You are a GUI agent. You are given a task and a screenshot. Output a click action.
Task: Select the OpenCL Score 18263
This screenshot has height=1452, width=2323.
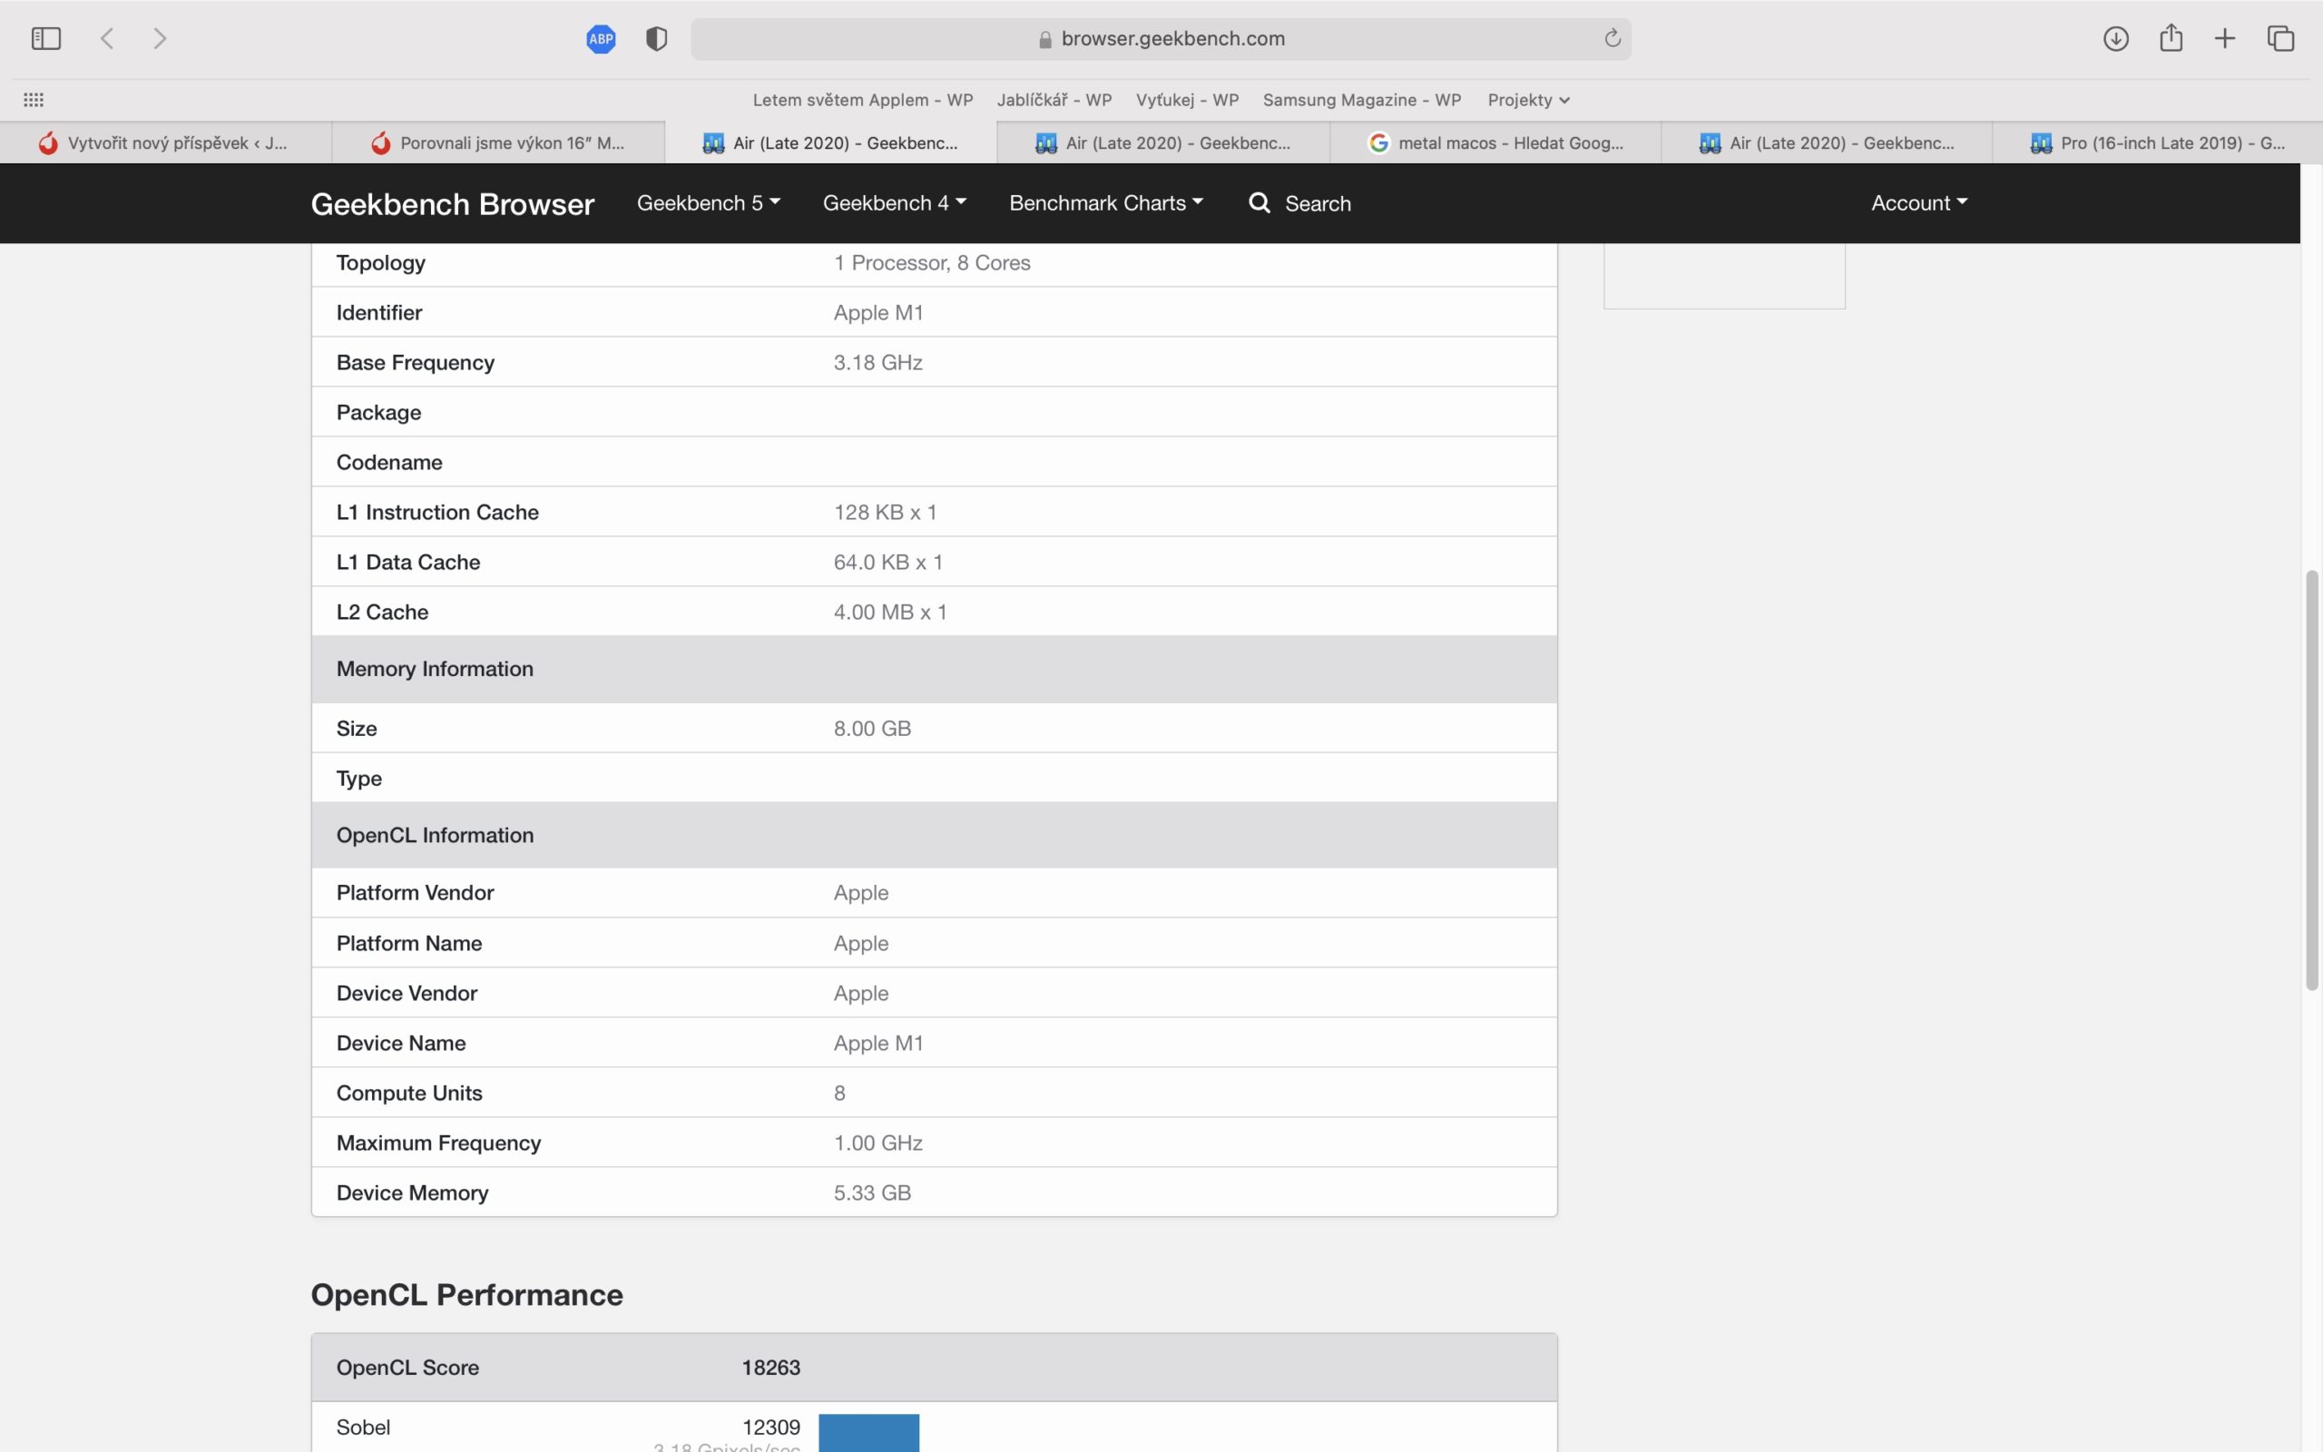pyautogui.click(x=770, y=1368)
